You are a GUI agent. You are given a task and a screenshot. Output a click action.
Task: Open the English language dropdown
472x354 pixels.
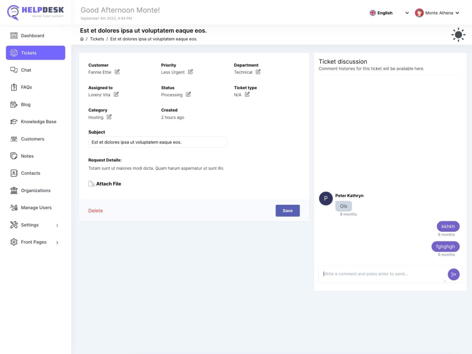coord(389,13)
